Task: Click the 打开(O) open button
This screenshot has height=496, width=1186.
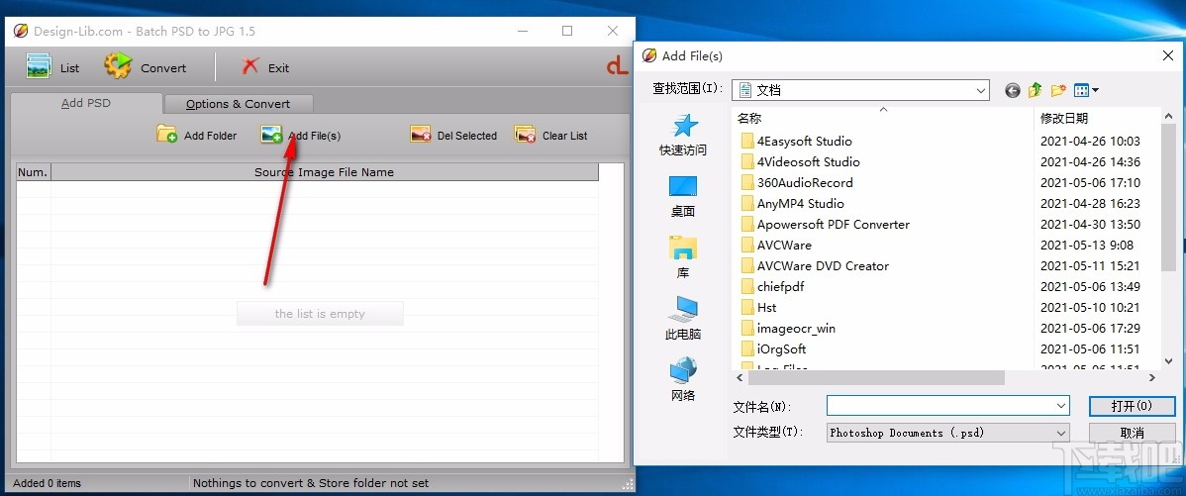Action: point(1132,406)
